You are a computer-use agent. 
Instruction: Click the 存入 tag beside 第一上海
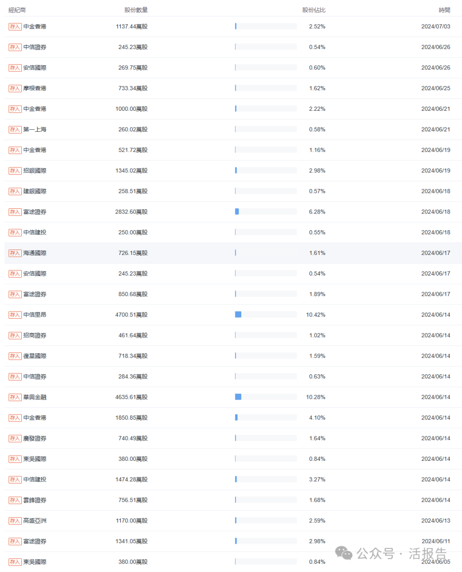[x=15, y=130]
